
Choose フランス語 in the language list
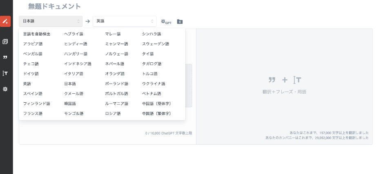point(33,114)
